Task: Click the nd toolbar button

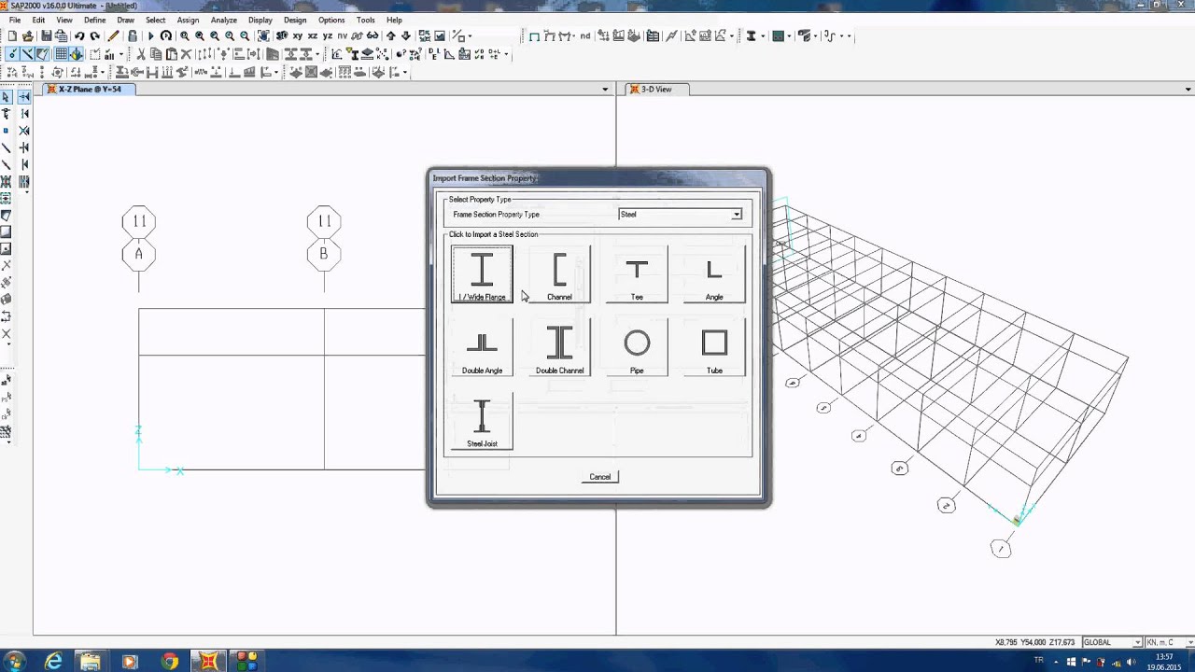Action: coord(585,36)
